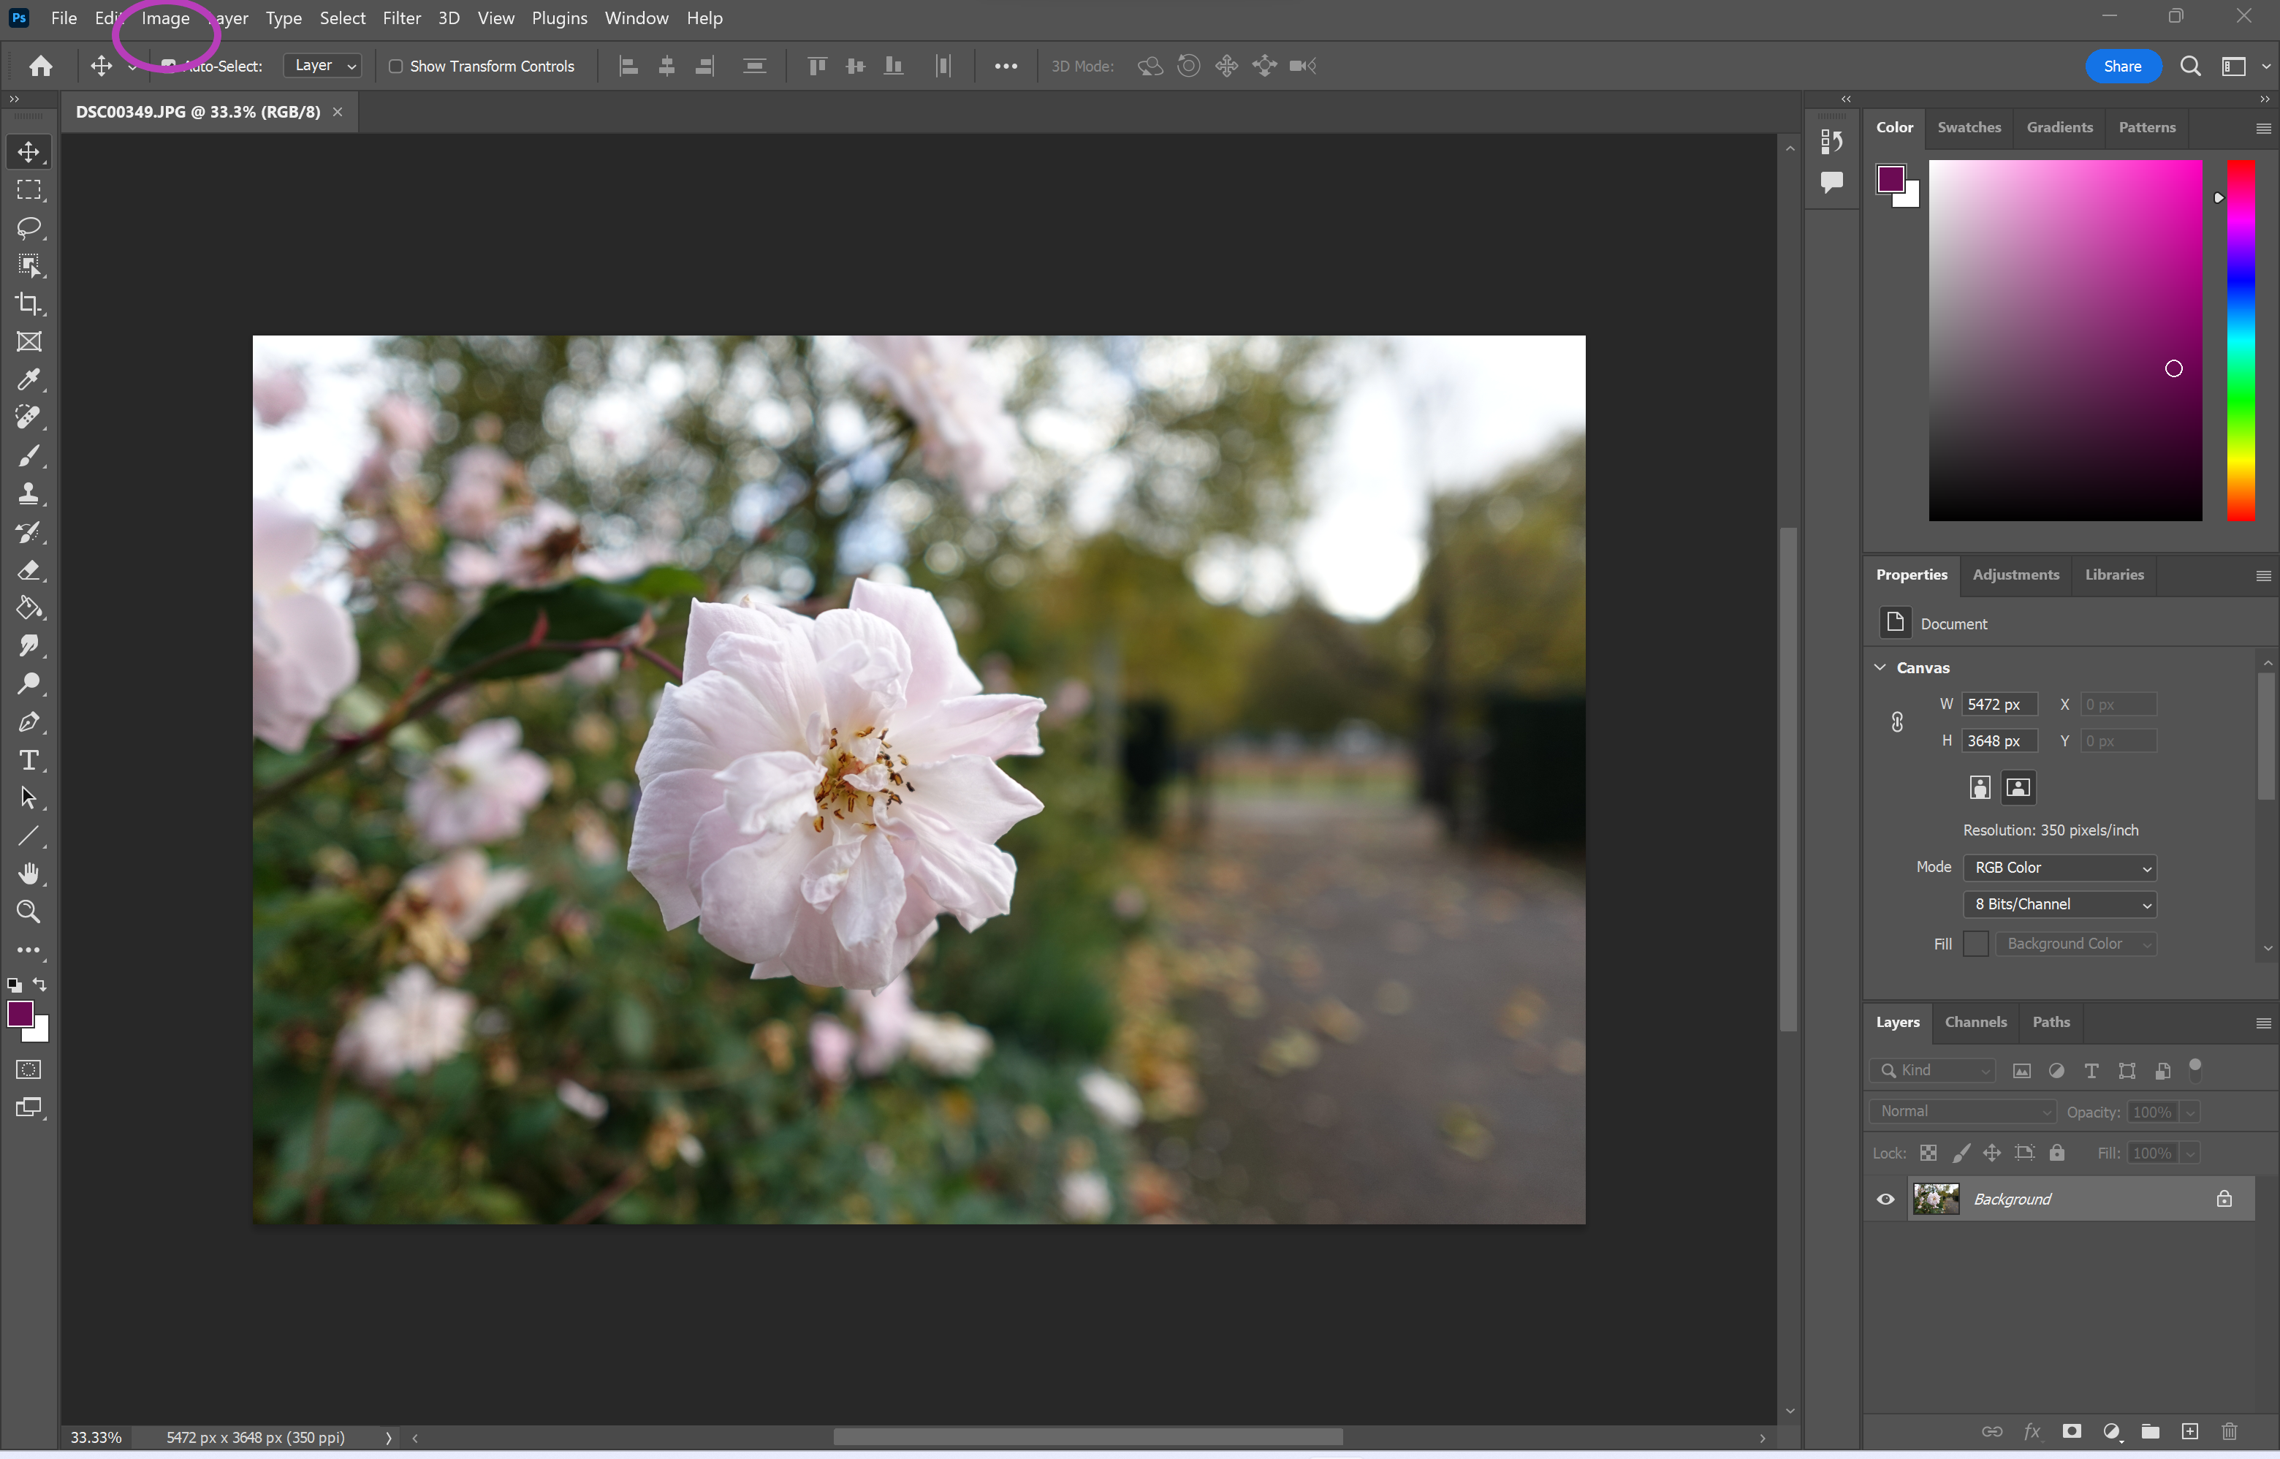Set canvas orientation to landscape
The image size is (2280, 1459).
pos(2018,787)
